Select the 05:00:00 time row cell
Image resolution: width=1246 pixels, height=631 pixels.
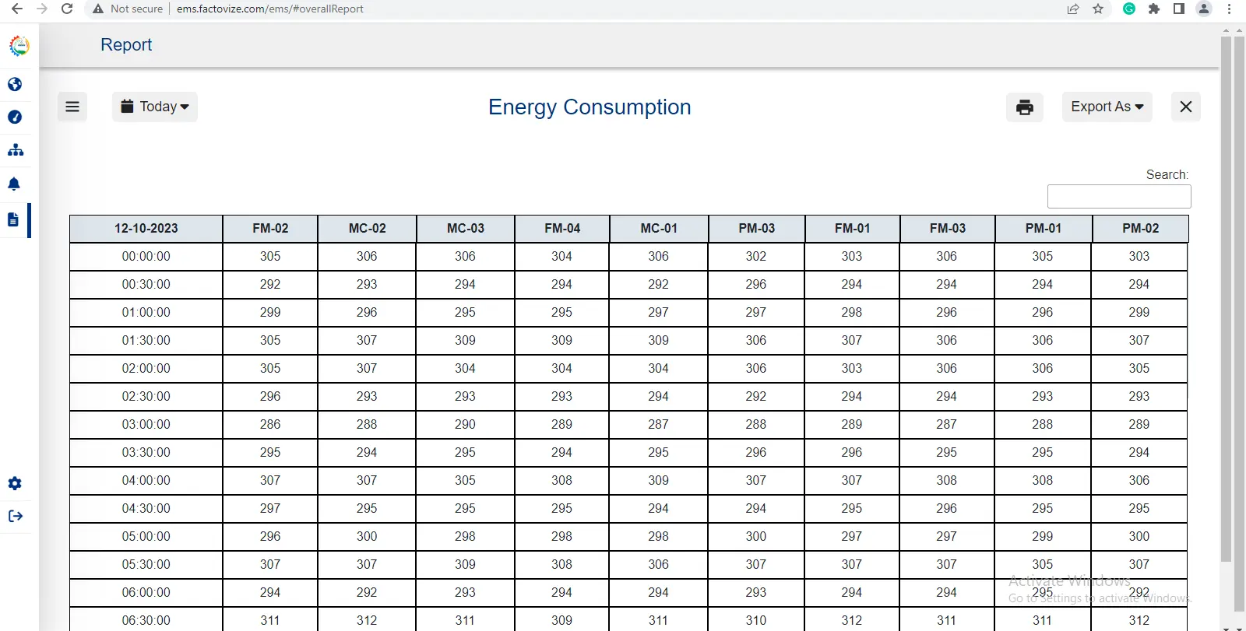[146, 537]
